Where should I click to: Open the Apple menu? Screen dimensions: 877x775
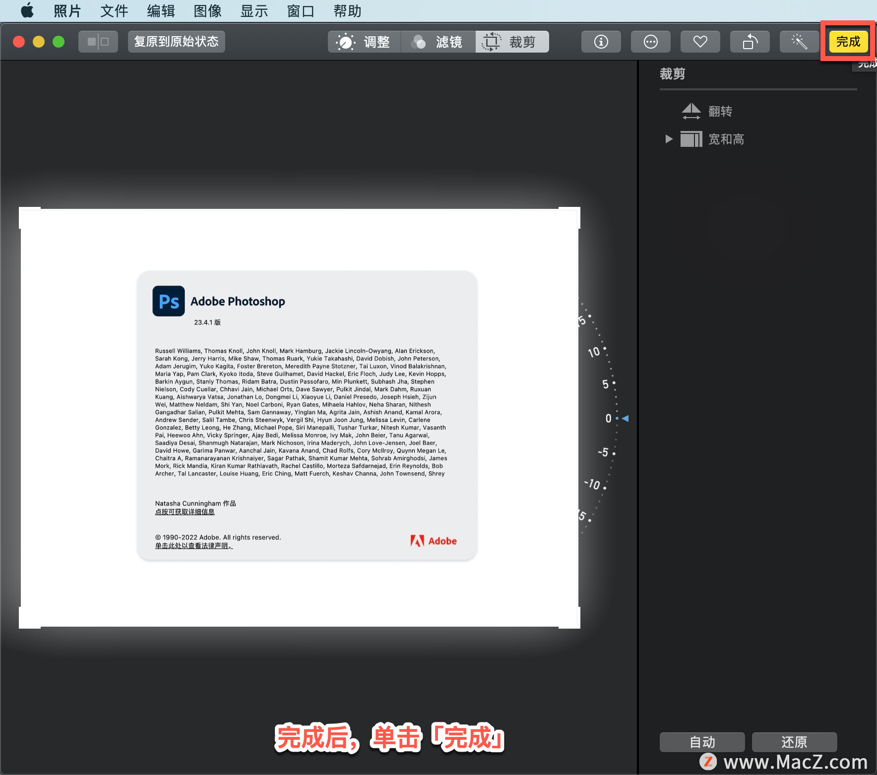point(27,10)
